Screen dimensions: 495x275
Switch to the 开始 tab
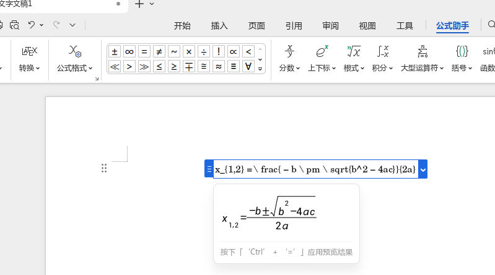pos(182,25)
